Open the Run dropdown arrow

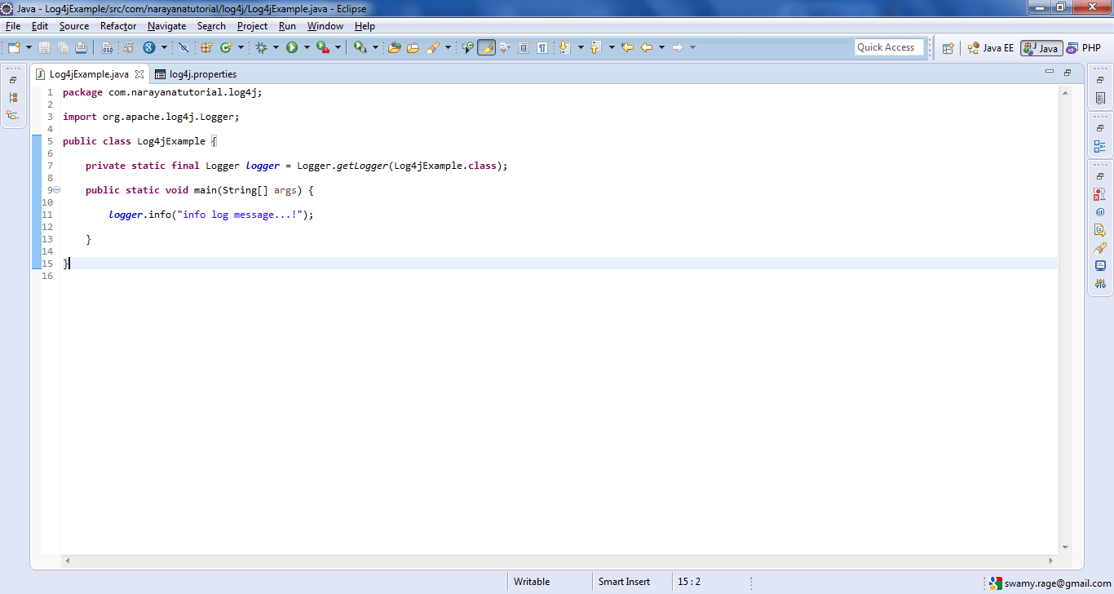tap(307, 47)
